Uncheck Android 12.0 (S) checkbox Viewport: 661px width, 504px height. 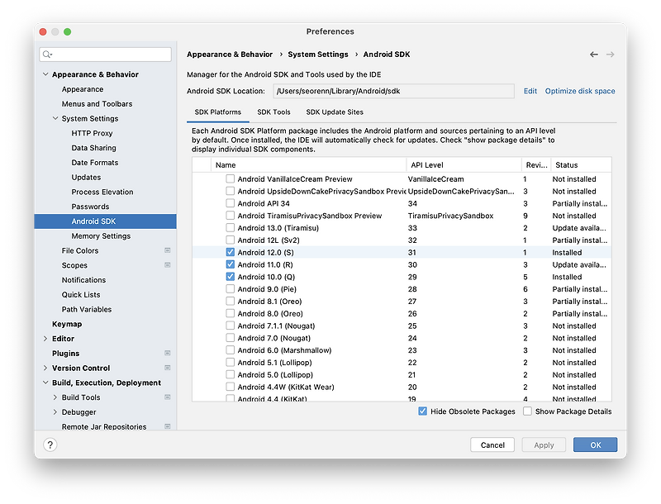[231, 252]
